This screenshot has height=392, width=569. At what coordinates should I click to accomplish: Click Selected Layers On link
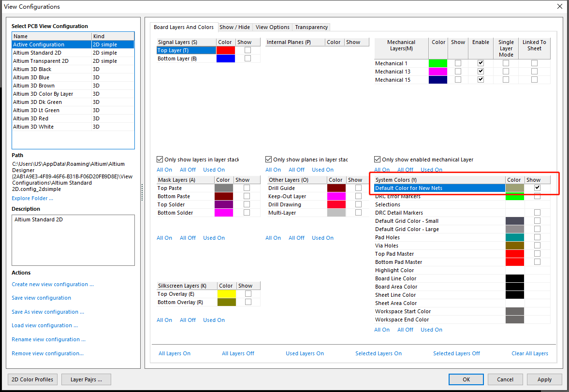point(379,353)
